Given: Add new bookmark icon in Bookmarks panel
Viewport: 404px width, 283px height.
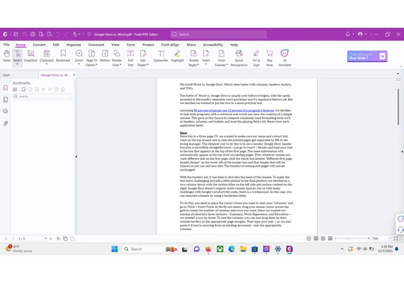Looking at the screenshot, I should click(x=24, y=89).
